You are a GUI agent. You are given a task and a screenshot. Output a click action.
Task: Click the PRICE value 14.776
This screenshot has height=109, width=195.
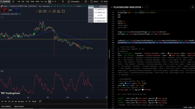pyautogui.click(x=100, y=15)
